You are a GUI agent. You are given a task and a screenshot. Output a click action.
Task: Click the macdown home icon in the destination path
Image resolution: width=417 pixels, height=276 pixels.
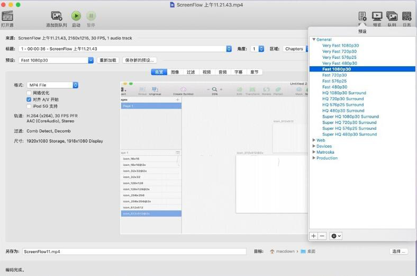click(x=272, y=252)
